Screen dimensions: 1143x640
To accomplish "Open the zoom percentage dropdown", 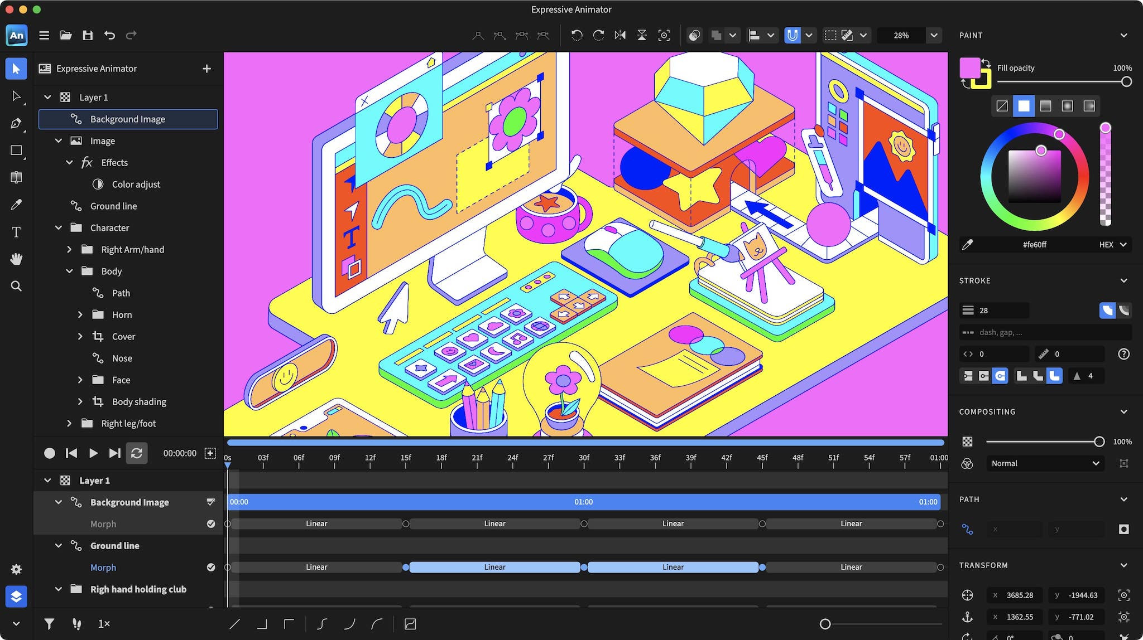I will [x=934, y=35].
